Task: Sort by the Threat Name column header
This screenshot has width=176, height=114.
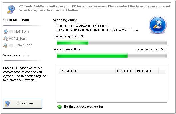Action: pos(87,71)
